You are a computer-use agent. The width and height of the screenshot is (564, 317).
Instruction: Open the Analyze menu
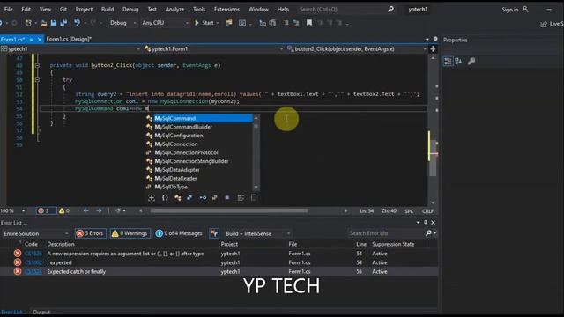pos(174,10)
